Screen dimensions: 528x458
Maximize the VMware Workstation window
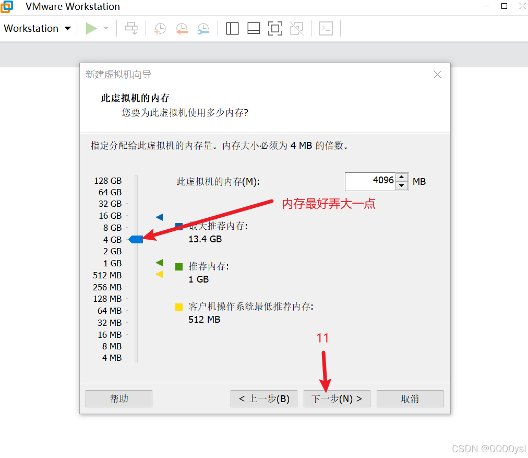(504, 6)
